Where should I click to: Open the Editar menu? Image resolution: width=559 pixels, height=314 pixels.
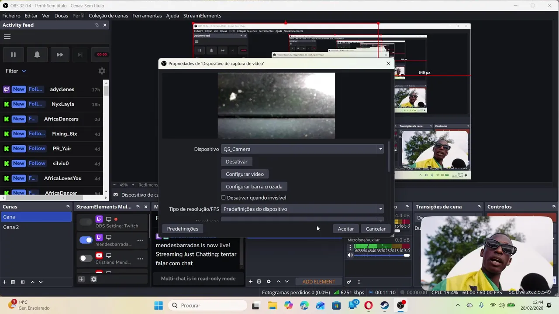31,15
